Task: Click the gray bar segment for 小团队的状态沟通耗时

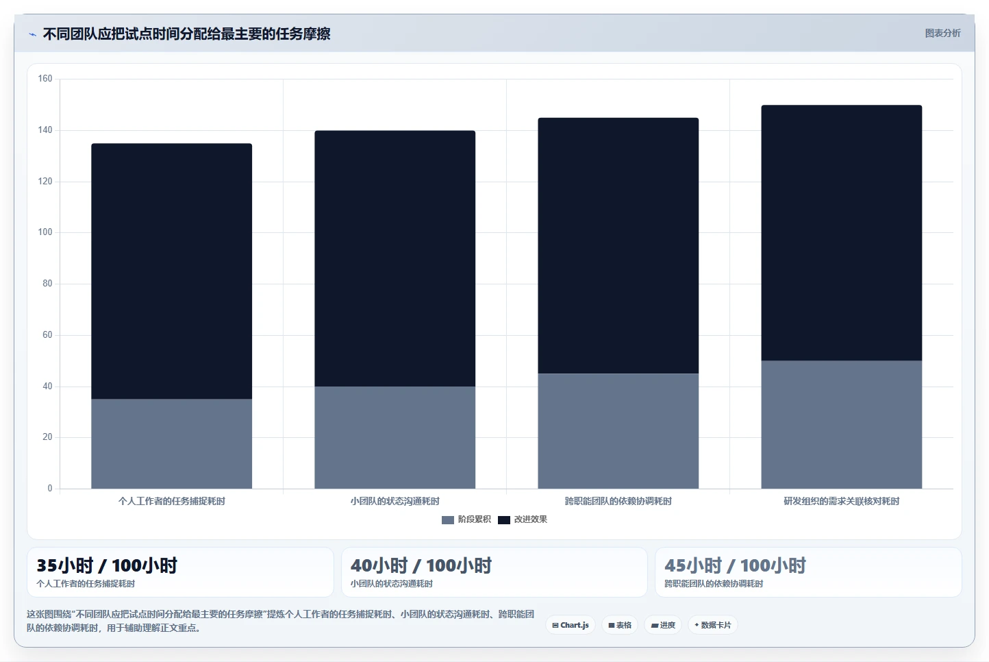Action: 395,438
